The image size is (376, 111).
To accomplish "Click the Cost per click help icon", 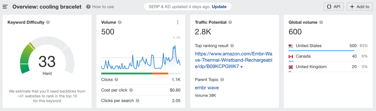I will 131,90.
